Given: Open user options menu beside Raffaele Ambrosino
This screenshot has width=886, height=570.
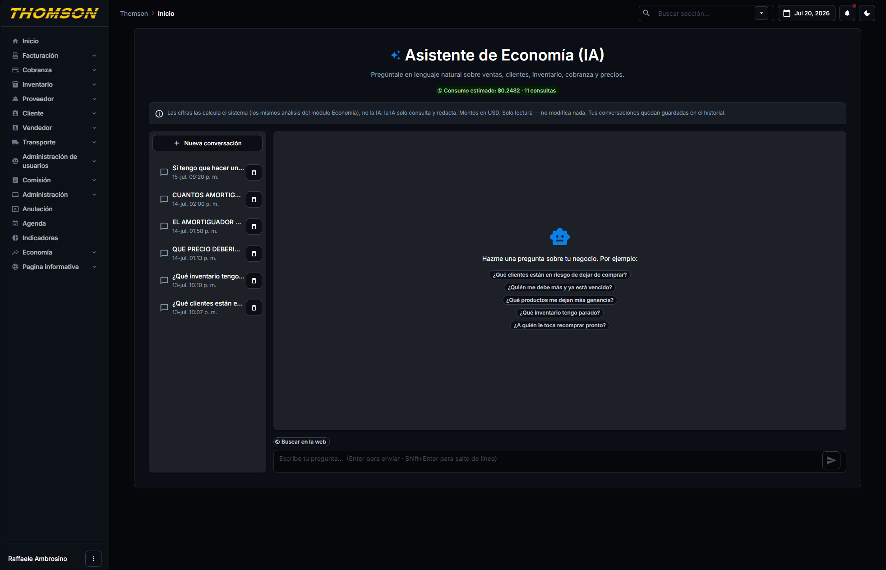Looking at the screenshot, I should click(x=93, y=559).
